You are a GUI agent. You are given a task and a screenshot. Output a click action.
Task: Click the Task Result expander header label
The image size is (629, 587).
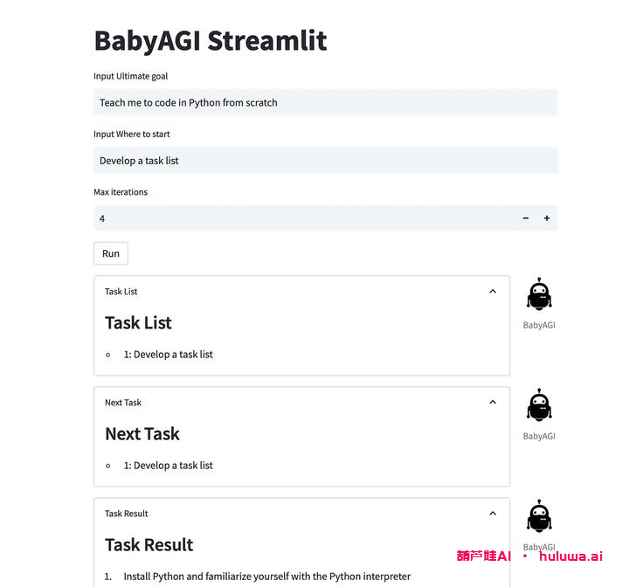click(127, 514)
